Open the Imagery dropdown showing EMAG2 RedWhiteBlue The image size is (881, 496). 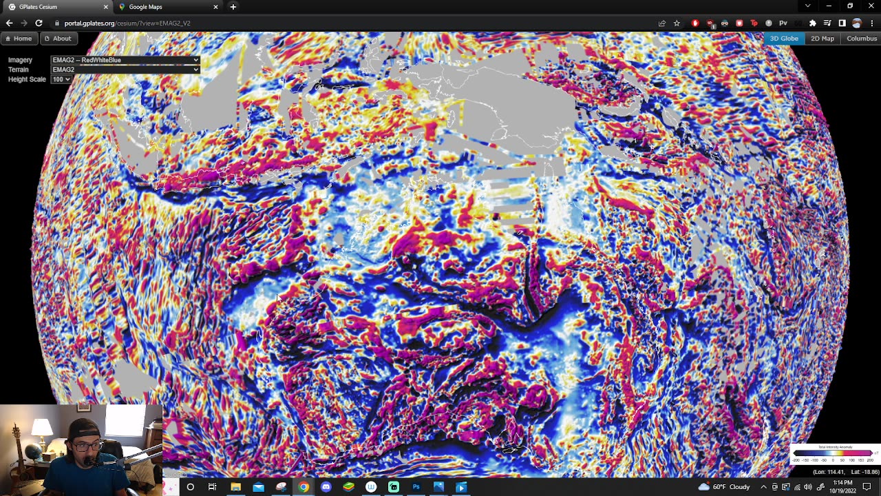tap(125, 60)
